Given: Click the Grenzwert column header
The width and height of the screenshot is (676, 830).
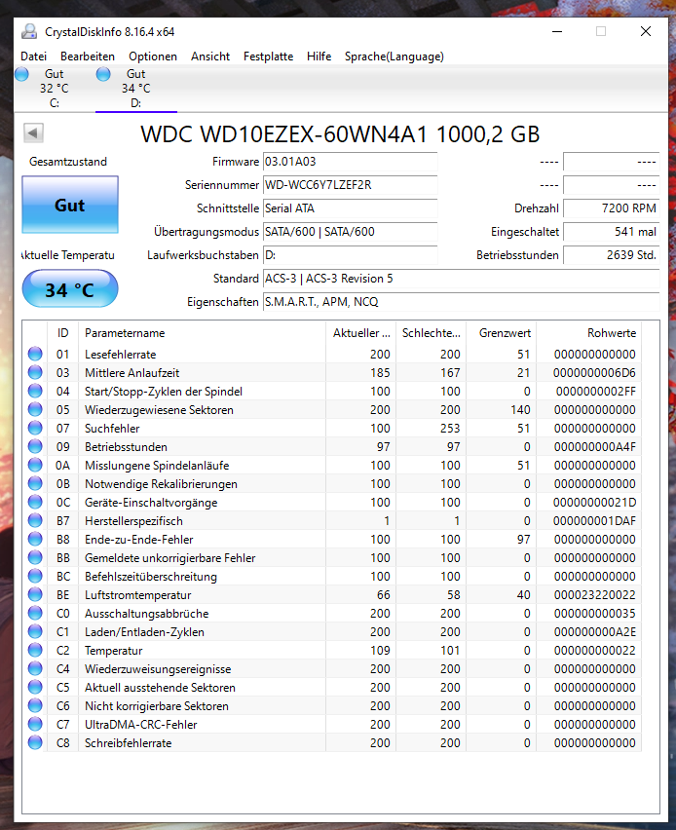Looking at the screenshot, I should 501,333.
